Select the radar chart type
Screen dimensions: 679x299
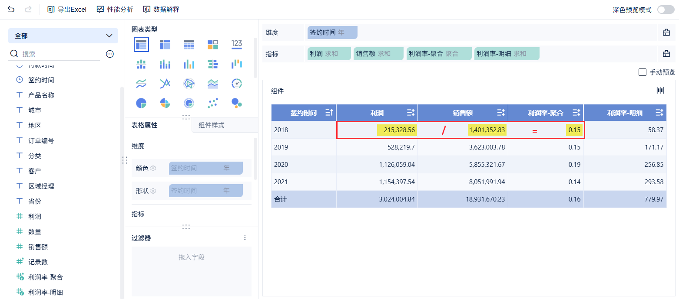(x=189, y=84)
